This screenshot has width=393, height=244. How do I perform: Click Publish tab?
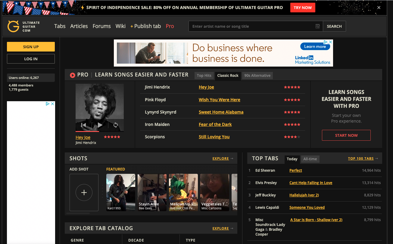click(146, 26)
